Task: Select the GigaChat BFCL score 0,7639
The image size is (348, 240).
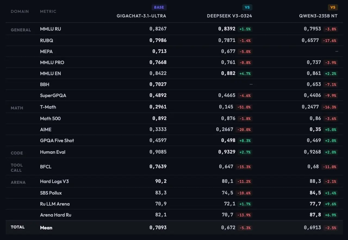Action: click(158, 167)
